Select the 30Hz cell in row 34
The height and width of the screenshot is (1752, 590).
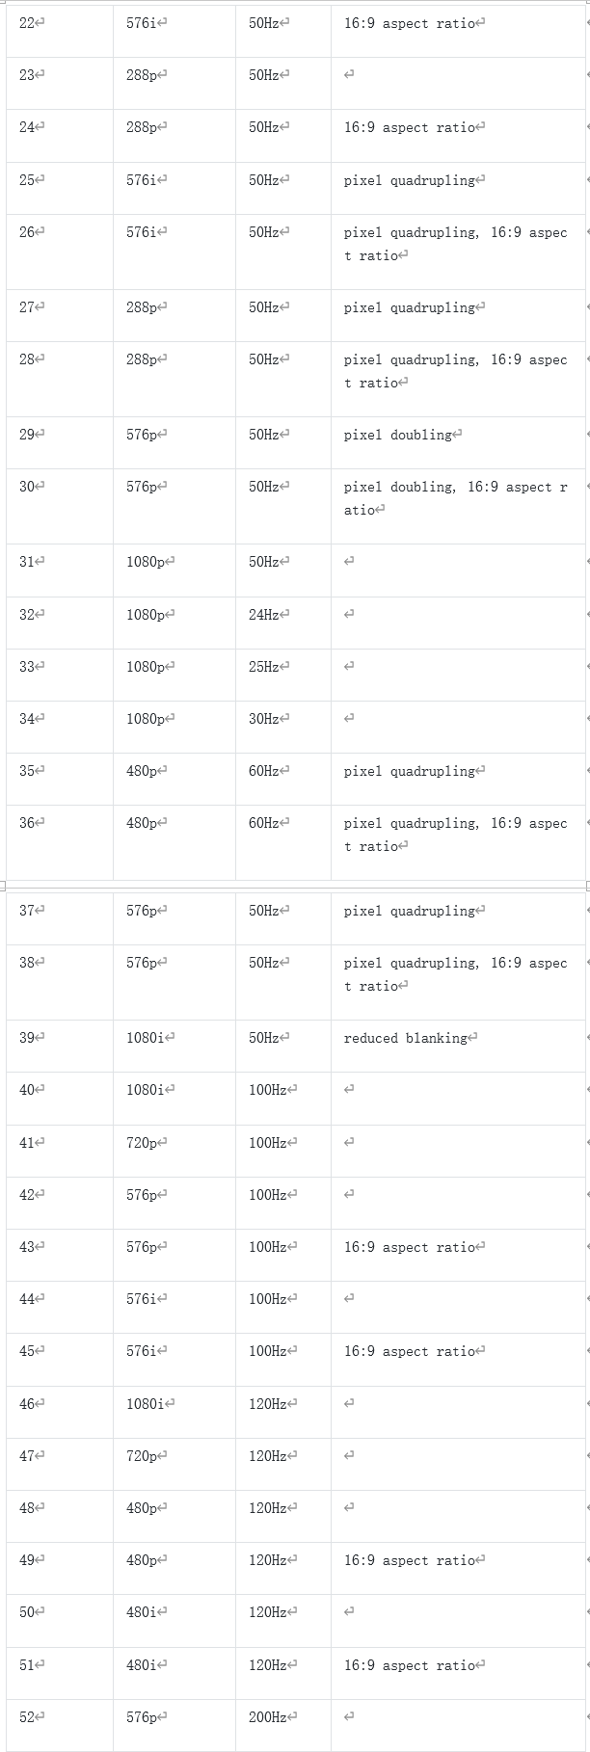tap(283, 727)
